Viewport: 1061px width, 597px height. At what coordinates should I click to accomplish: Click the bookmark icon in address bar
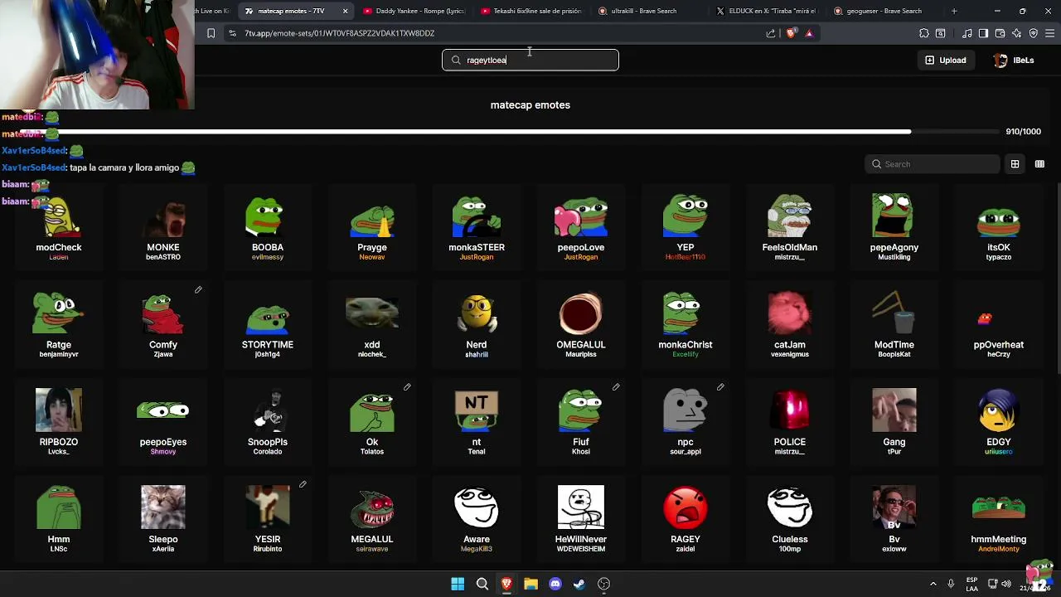point(211,33)
